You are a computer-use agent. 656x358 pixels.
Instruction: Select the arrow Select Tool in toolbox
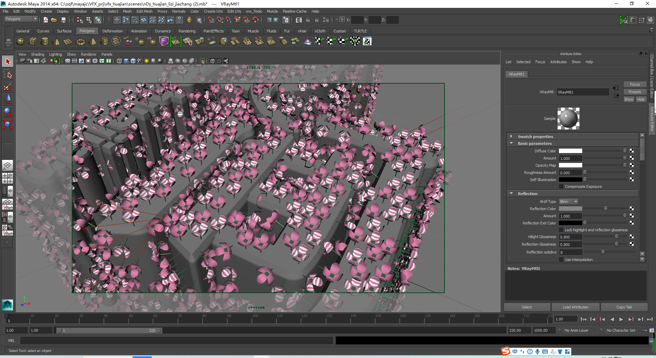point(8,61)
